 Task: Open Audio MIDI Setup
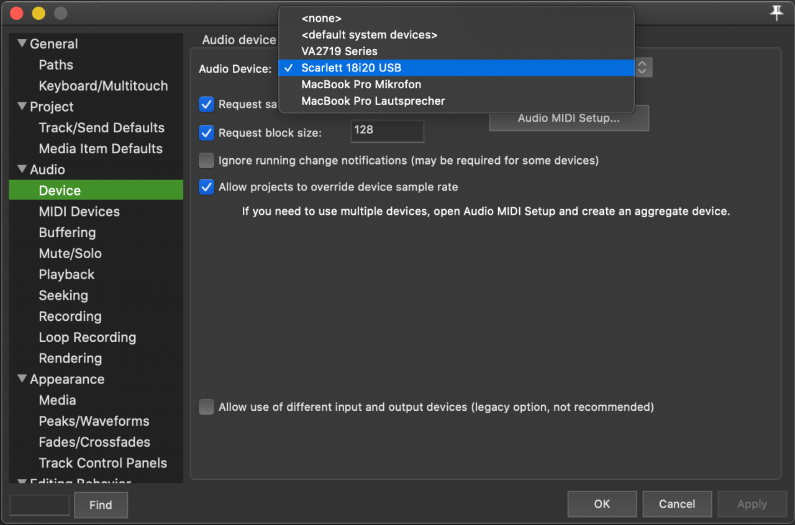569,118
